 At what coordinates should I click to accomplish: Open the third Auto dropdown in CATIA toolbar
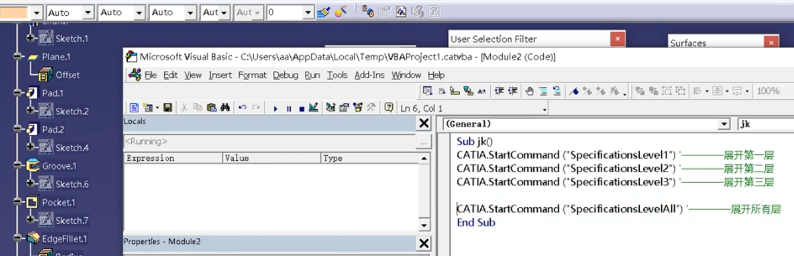190,12
